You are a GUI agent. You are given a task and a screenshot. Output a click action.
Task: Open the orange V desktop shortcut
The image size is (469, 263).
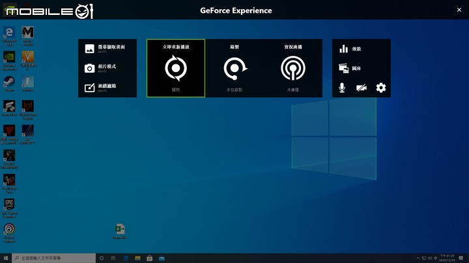(x=28, y=61)
